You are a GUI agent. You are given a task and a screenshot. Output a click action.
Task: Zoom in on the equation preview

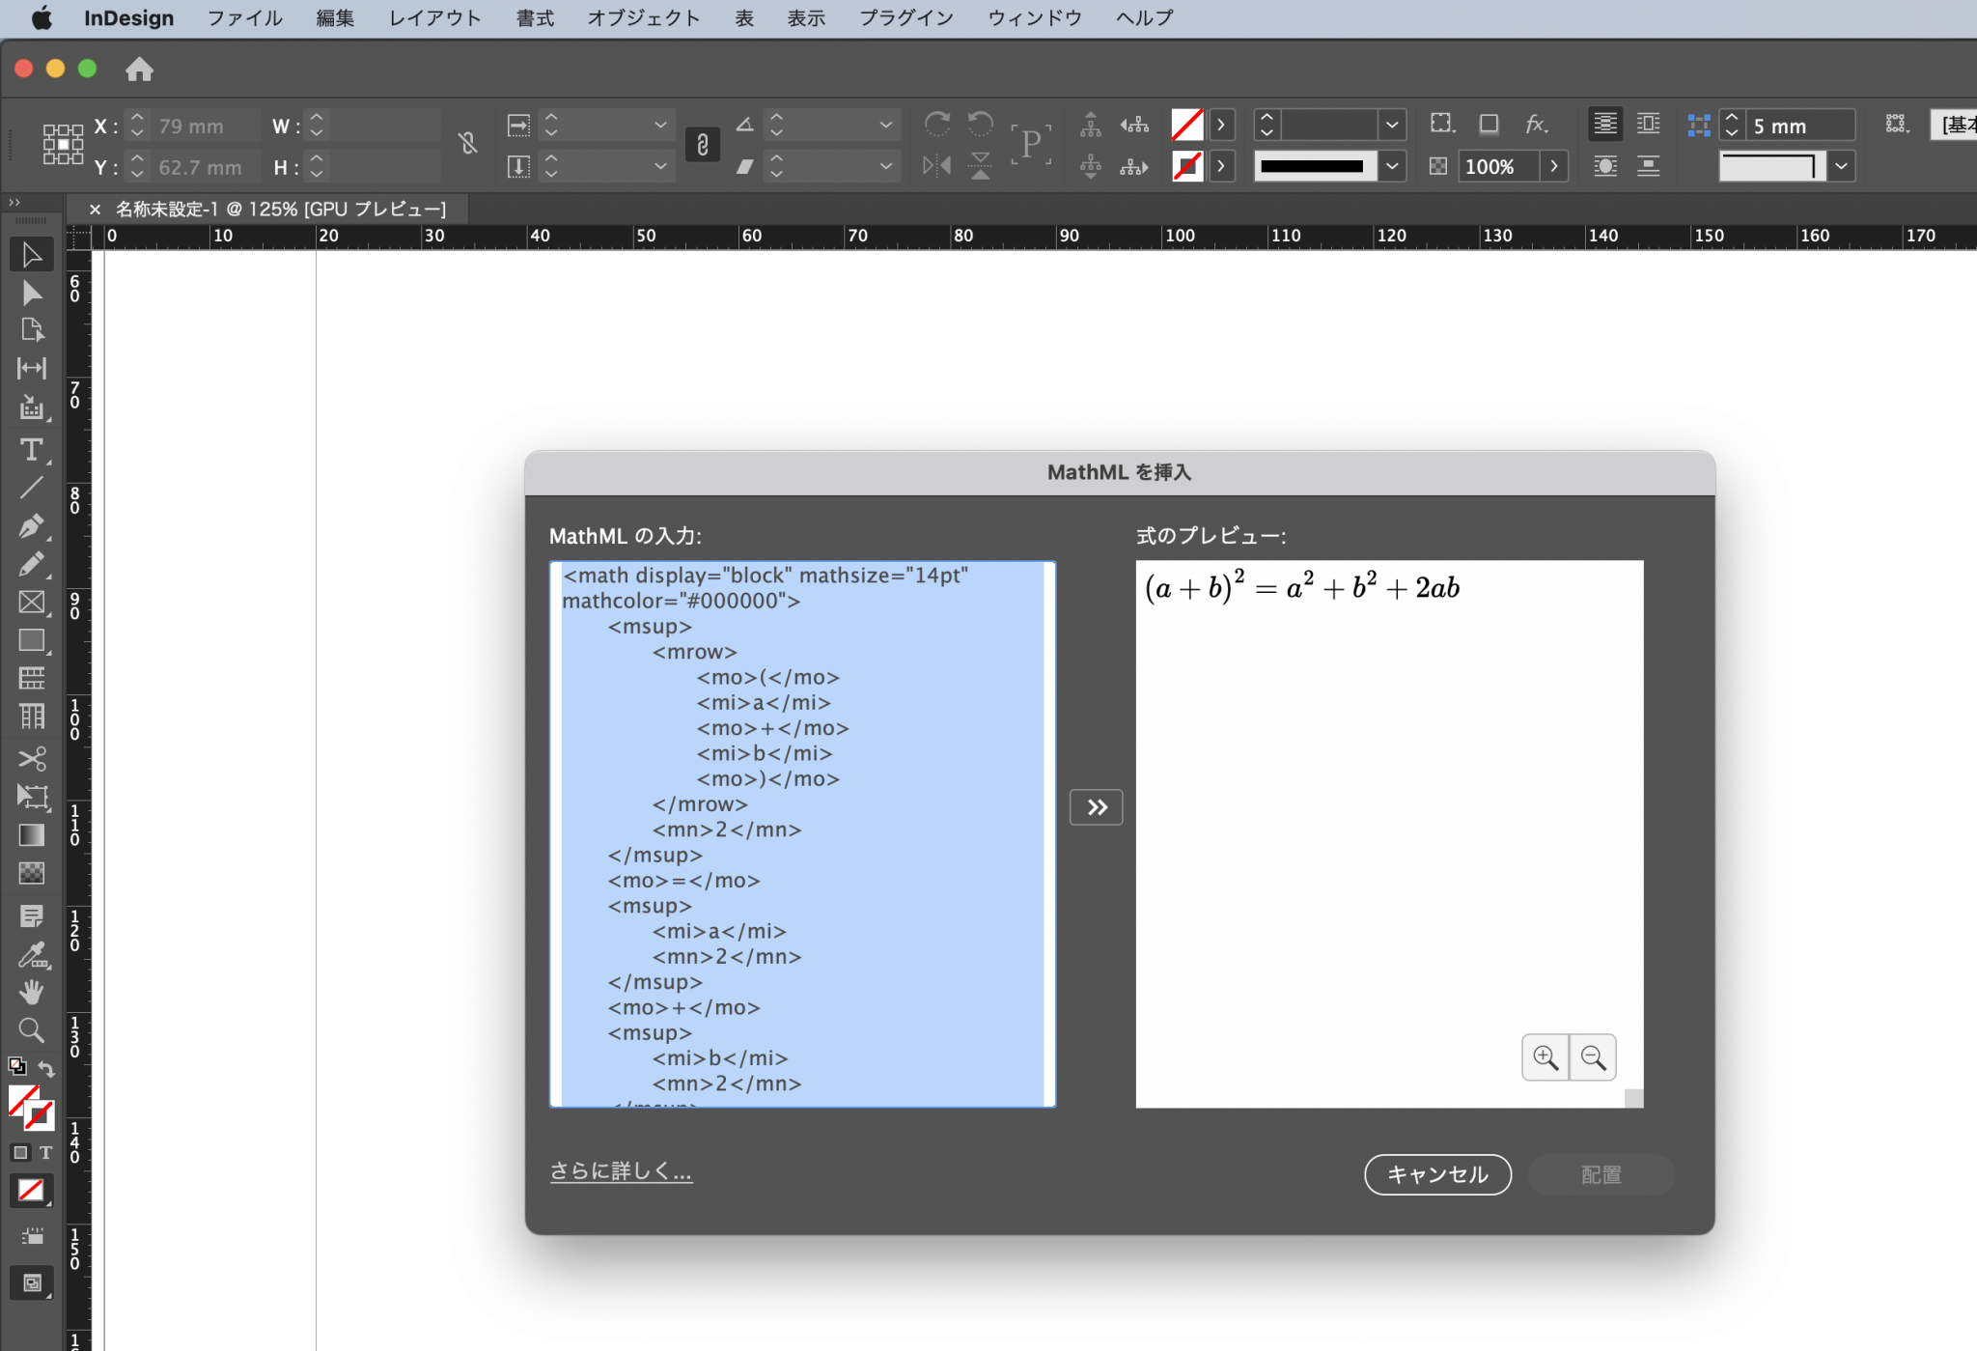(1545, 1057)
